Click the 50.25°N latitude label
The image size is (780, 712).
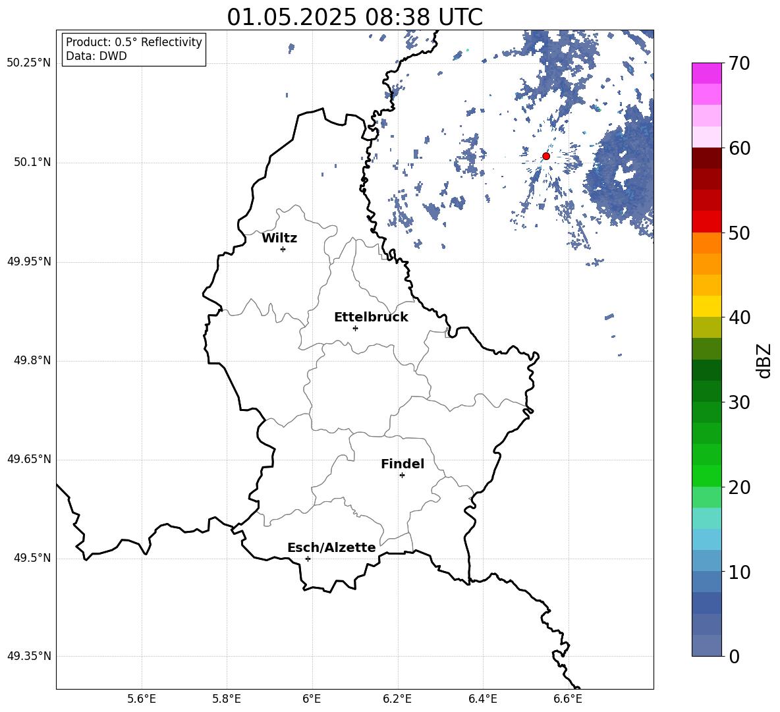(x=29, y=63)
